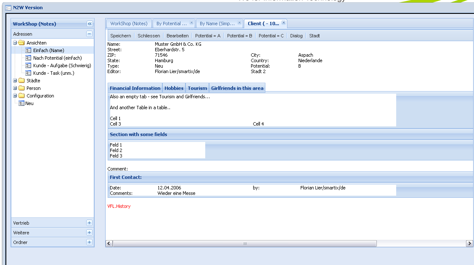Switch to WorkShop (Notes) main tab

click(x=129, y=24)
